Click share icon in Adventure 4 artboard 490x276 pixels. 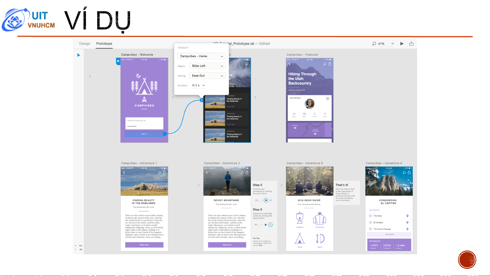(409, 173)
